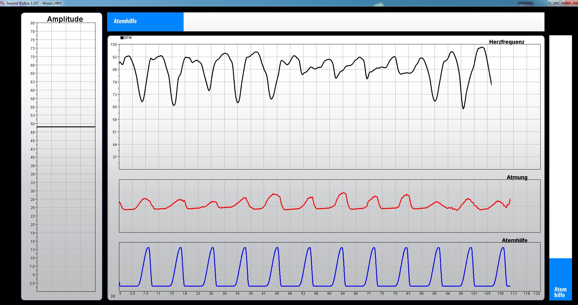Viewport: 578px width, 305px height.
Task: Click the Atmung chart label
Action: click(517, 177)
